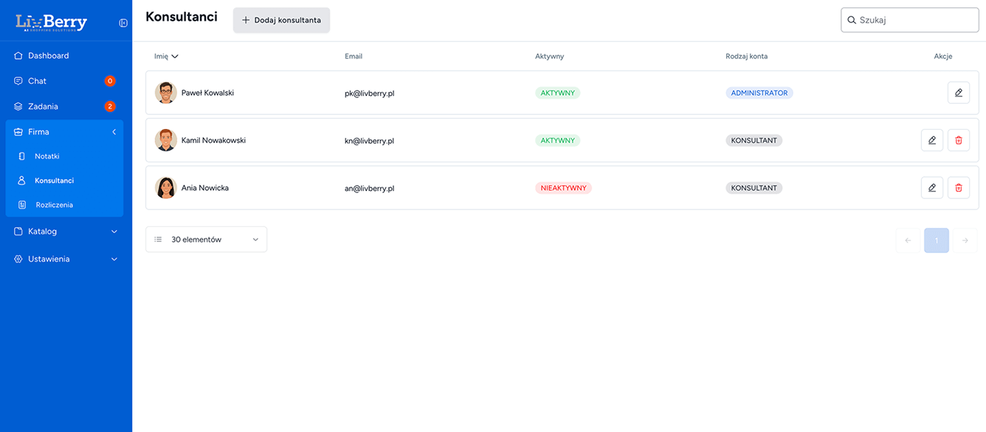Image resolution: width=986 pixels, height=432 pixels.
Task: Sort the list by the Imię column
Action: 166,56
